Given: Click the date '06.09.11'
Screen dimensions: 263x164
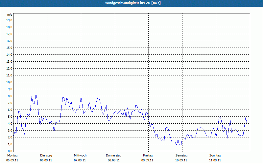Looking at the screenshot, I should click(x=46, y=160).
